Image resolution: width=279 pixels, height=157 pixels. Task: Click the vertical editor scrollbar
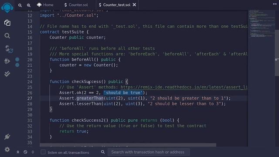[x=277, y=53]
